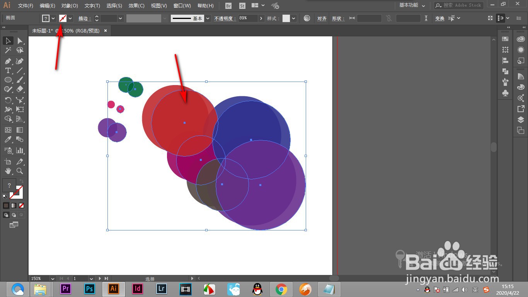Open the stroke weight dropdown

click(121, 18)
